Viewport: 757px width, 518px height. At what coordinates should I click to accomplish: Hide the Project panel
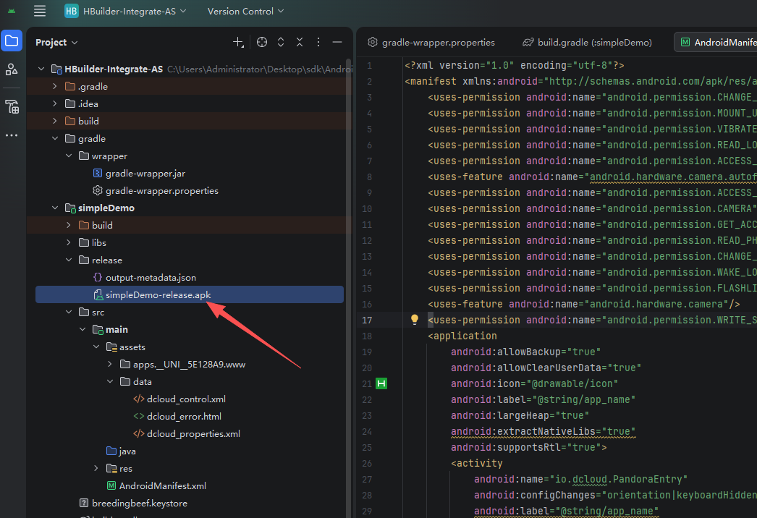point(337,43)
